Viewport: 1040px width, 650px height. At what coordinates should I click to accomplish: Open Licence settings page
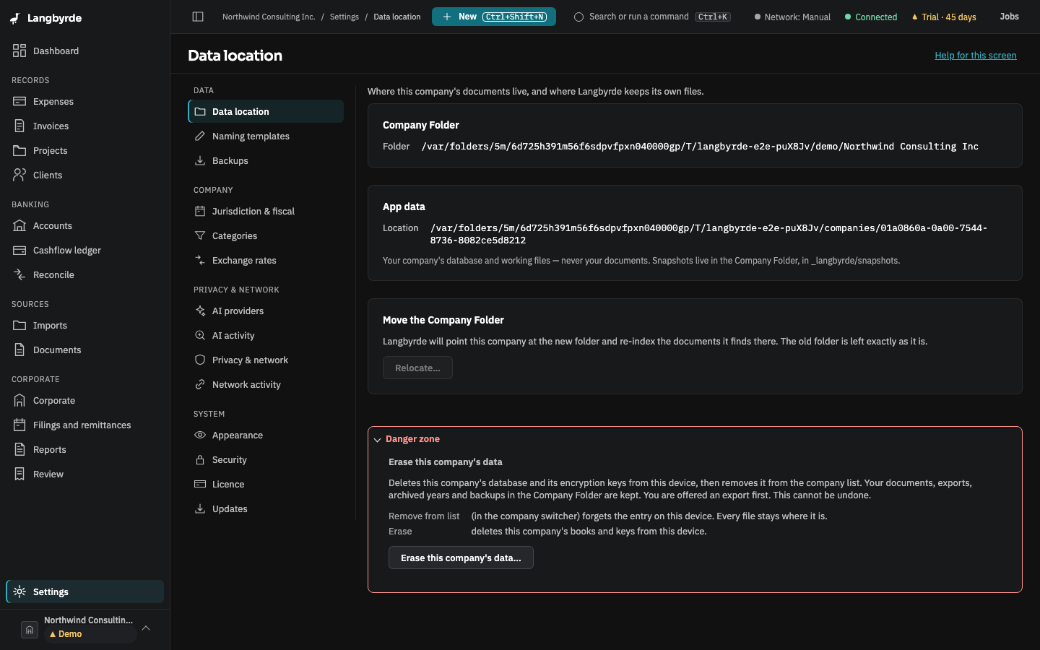(x=266, y=485)
